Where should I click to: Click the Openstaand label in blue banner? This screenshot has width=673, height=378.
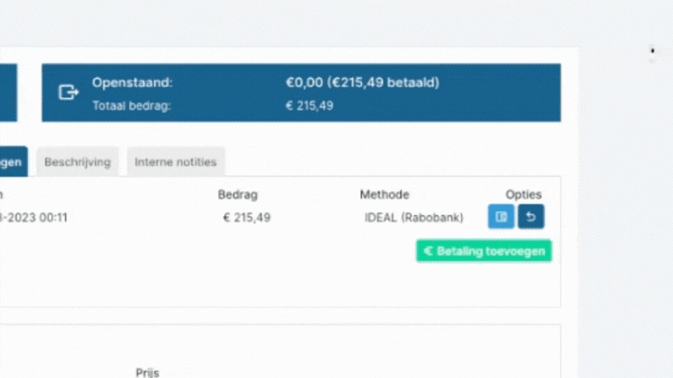click(132, 82)
